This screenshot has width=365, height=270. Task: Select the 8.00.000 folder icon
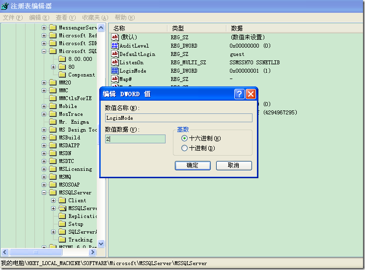(x=62, y=59)
